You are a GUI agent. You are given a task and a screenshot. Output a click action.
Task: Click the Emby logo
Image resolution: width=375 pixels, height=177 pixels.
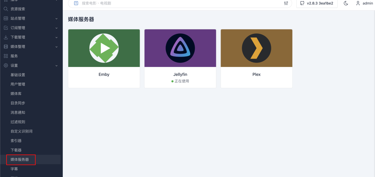click(x=104, y=48)
